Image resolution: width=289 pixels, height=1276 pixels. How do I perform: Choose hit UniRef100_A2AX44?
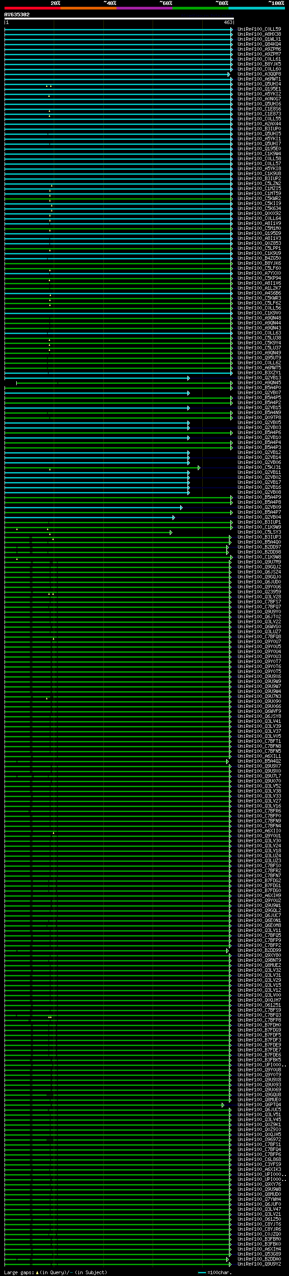pos(259,124)
